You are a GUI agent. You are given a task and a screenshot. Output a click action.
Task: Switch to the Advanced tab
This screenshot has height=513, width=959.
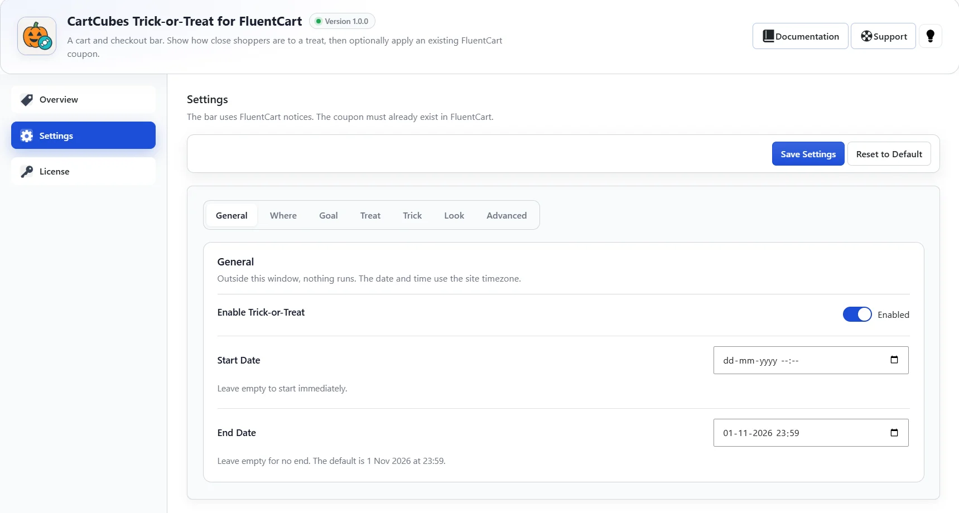(507, 215)
